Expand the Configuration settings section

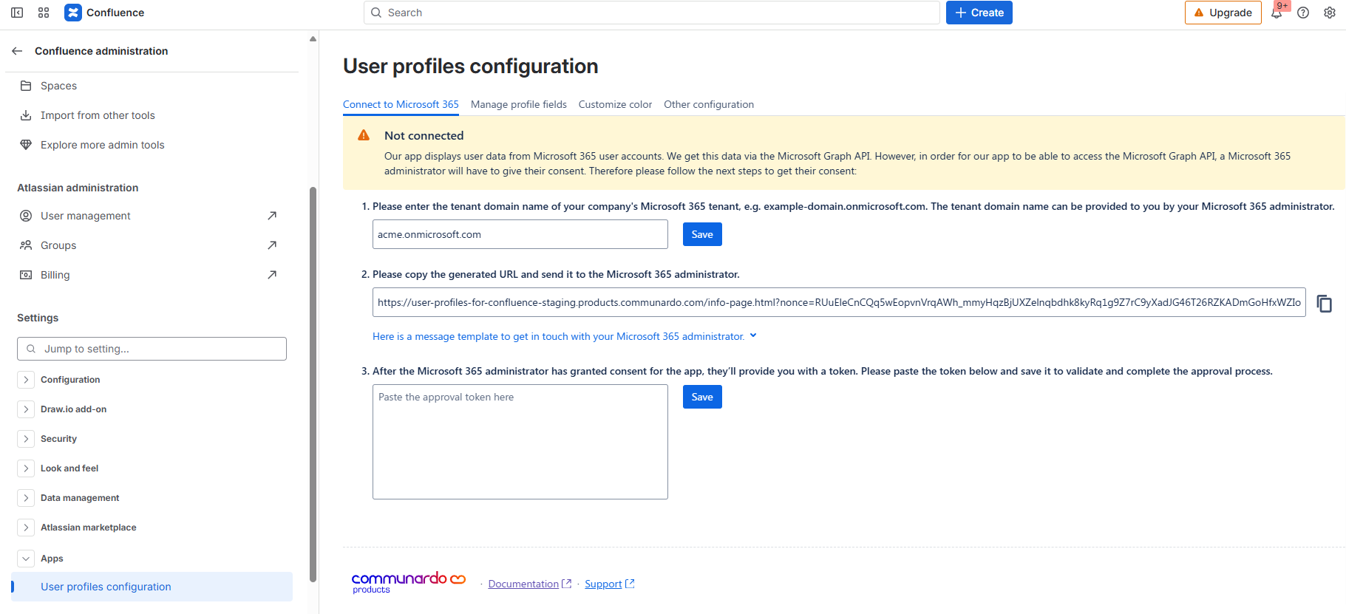coord(26,380)
